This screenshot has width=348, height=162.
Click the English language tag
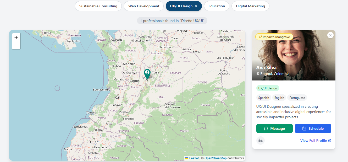point(279,98)
